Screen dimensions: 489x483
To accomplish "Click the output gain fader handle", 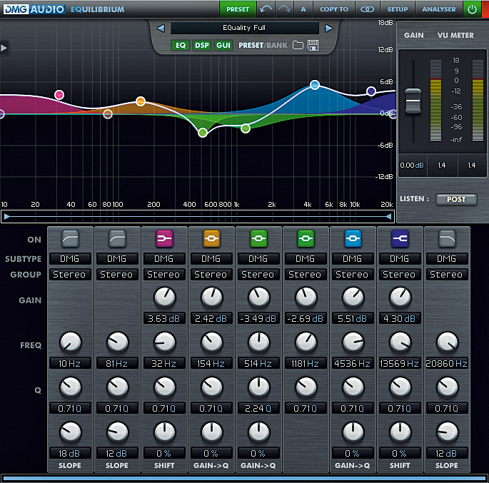I will click(413, 101).
